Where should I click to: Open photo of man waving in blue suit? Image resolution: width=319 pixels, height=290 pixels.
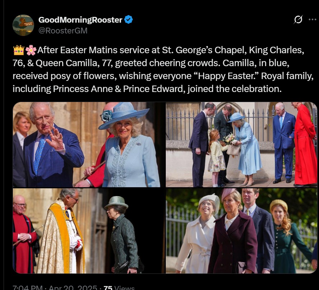coord(89,144)
